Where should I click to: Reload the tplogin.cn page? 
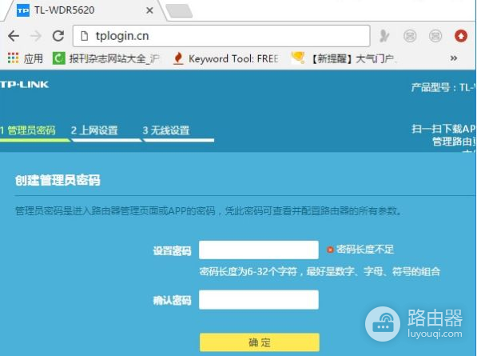point(58,36)
